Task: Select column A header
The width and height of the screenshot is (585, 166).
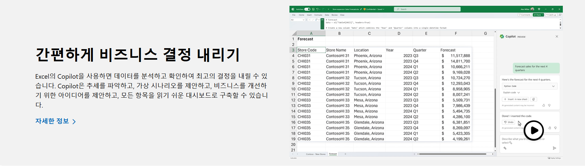Action: [311, 33]
